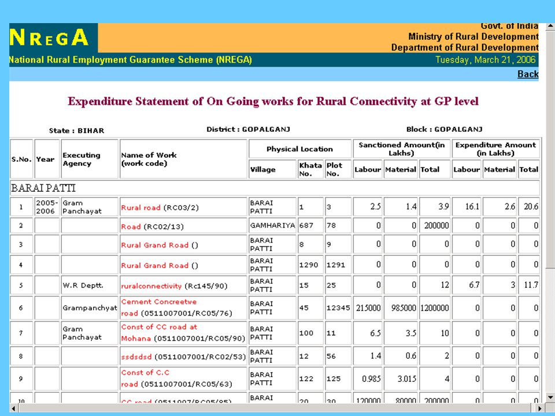Click the Expenditure Statement page title

coord(273,102)
